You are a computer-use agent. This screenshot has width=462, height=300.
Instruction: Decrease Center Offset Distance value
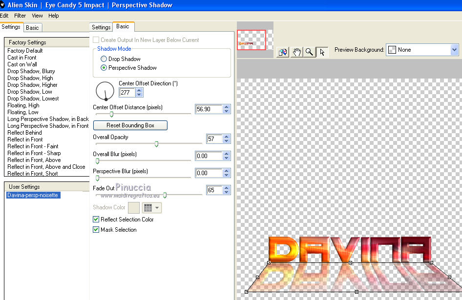click(x=226, y=111)
